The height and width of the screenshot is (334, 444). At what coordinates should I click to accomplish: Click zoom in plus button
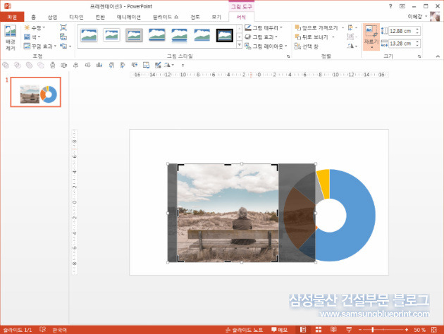coord(407,330)
